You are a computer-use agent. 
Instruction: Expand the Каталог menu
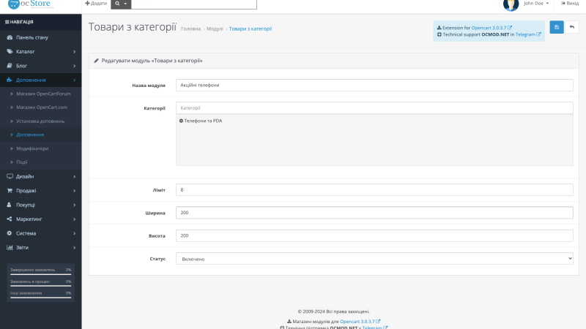41,51
